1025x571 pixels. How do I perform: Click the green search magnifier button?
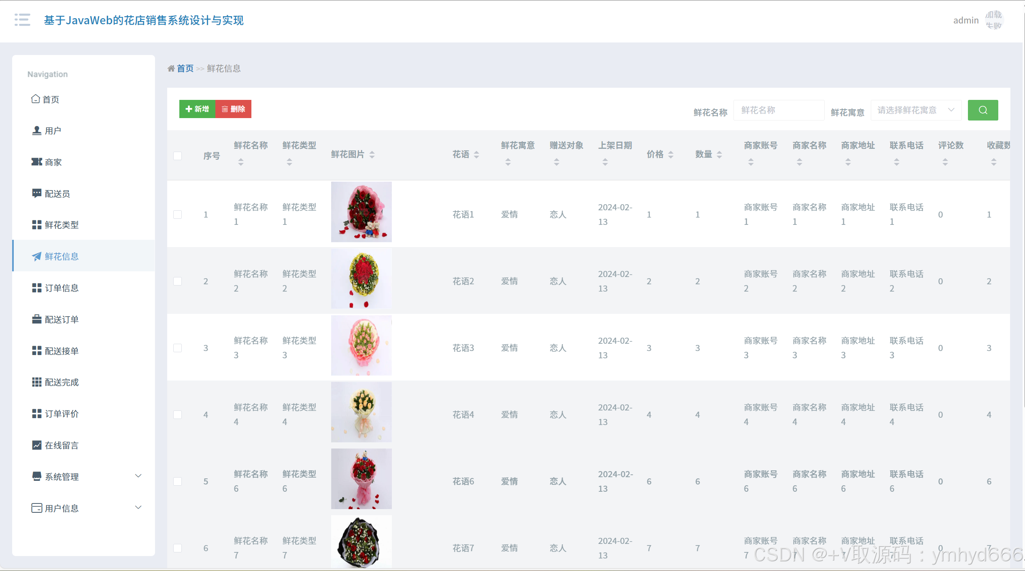(x=982, y=110)
